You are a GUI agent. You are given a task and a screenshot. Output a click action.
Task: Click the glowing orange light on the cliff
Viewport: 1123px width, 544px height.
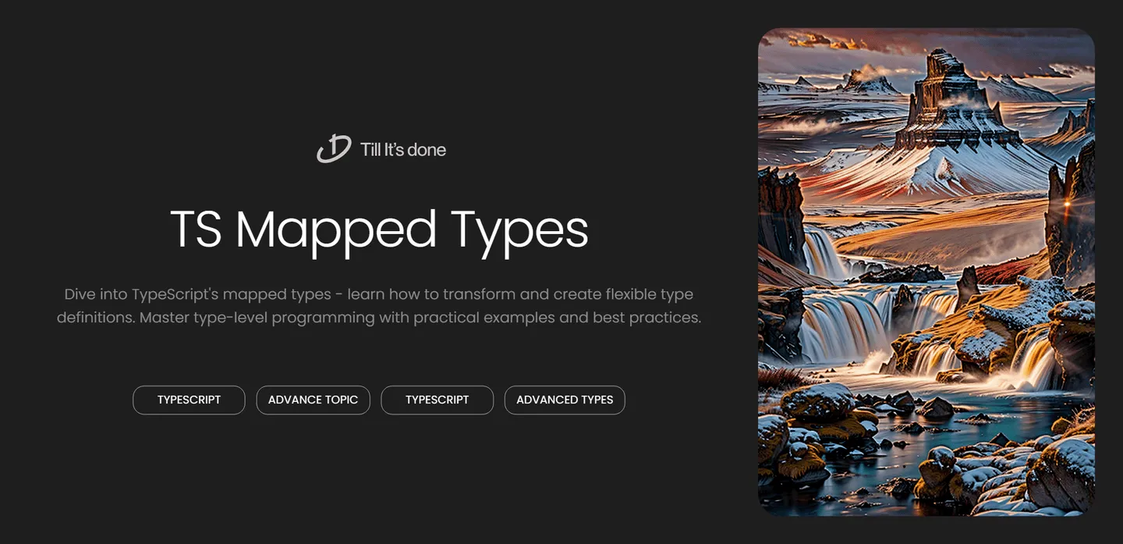[x=1067, y=204]
